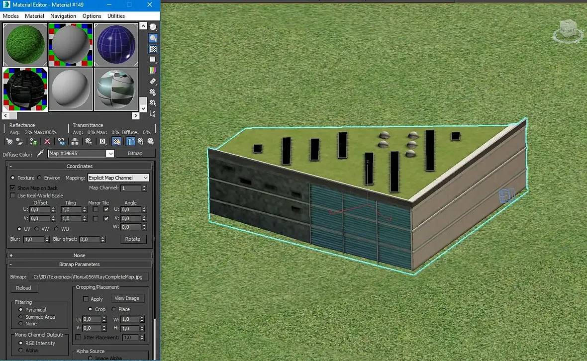
Task: Select the blue grid sphere material slot
Action: coord(116,44)
